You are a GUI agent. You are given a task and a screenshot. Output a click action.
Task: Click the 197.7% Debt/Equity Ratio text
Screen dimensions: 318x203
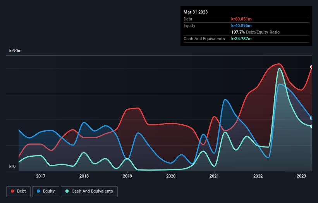(x=255, y=32)
